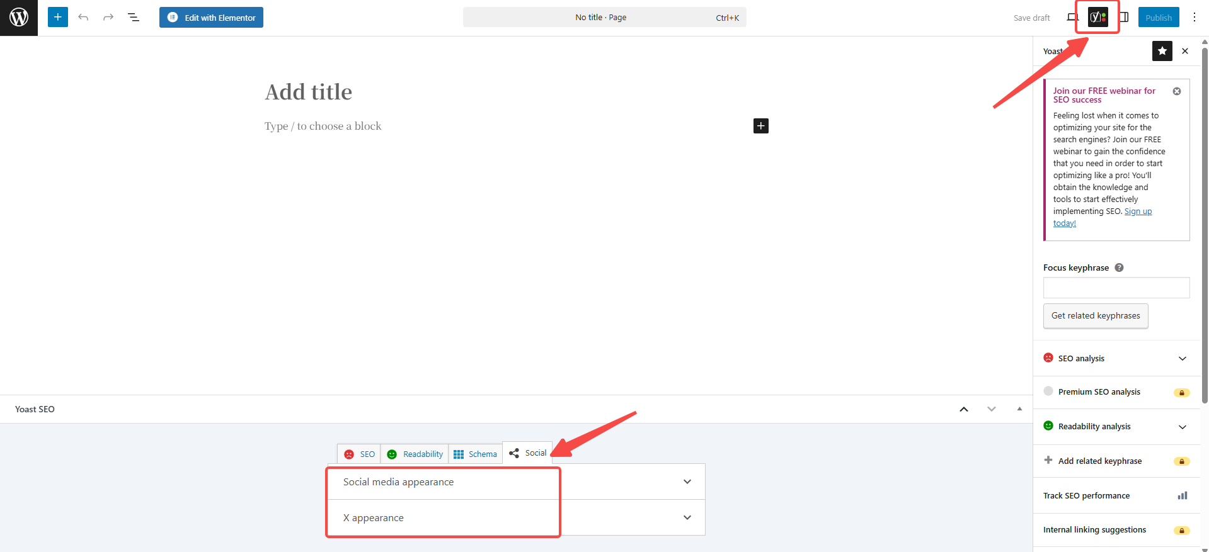Click the WordPress logo to view pages
This screenshot has width=1209, height=552.
[x=19, y=18]
